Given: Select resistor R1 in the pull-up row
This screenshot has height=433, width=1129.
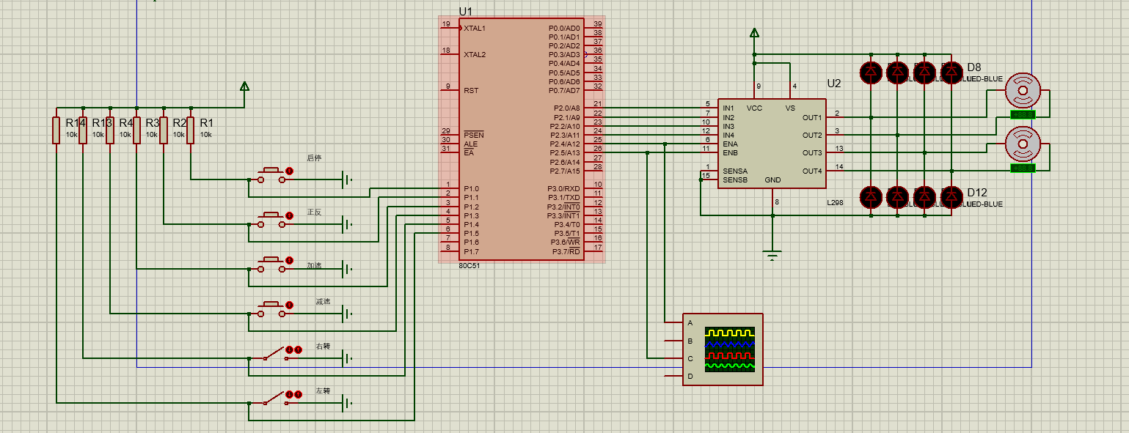Looking at the screenshot, I should (191, 130).
